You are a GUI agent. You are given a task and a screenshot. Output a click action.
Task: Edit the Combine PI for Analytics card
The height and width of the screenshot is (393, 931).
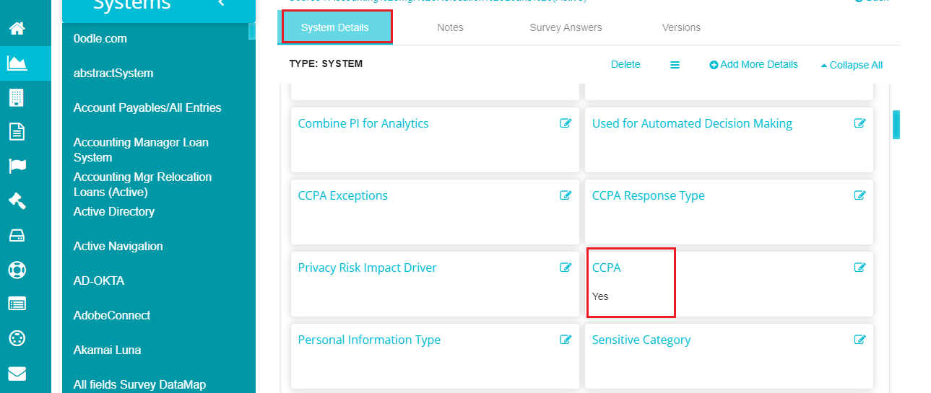point(566,123)
